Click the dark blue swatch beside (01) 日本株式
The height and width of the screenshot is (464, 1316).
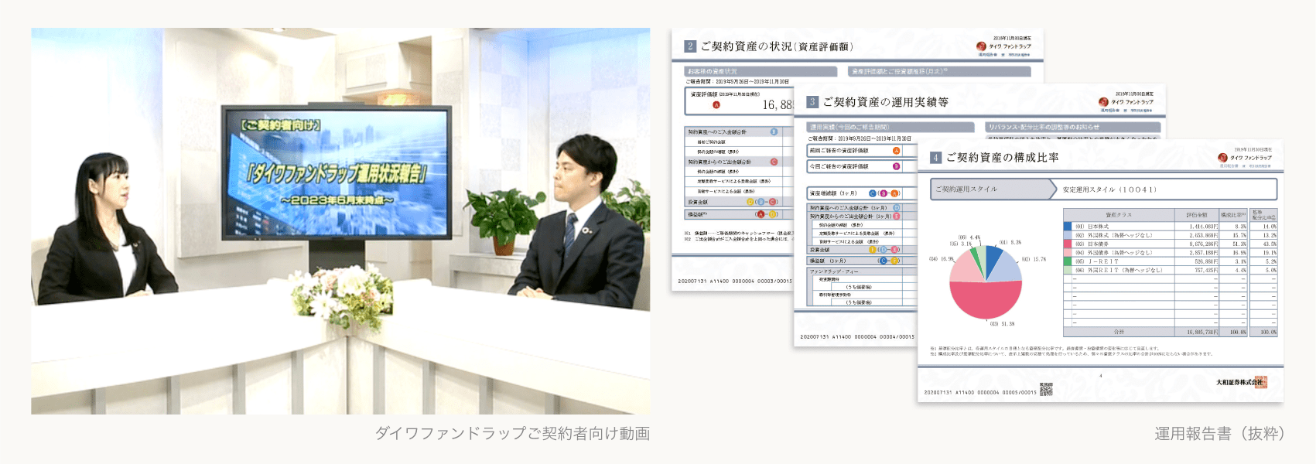pos(1068,227)
